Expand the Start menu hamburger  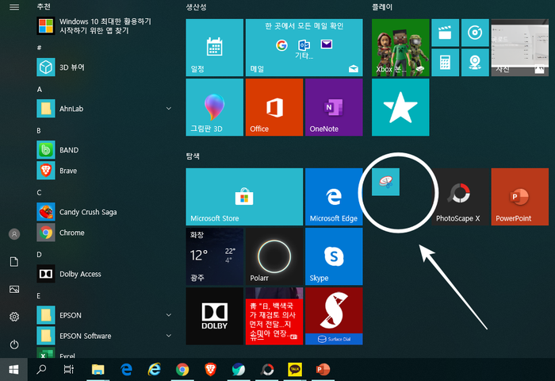pyautogui.click(x=14, y=7)
